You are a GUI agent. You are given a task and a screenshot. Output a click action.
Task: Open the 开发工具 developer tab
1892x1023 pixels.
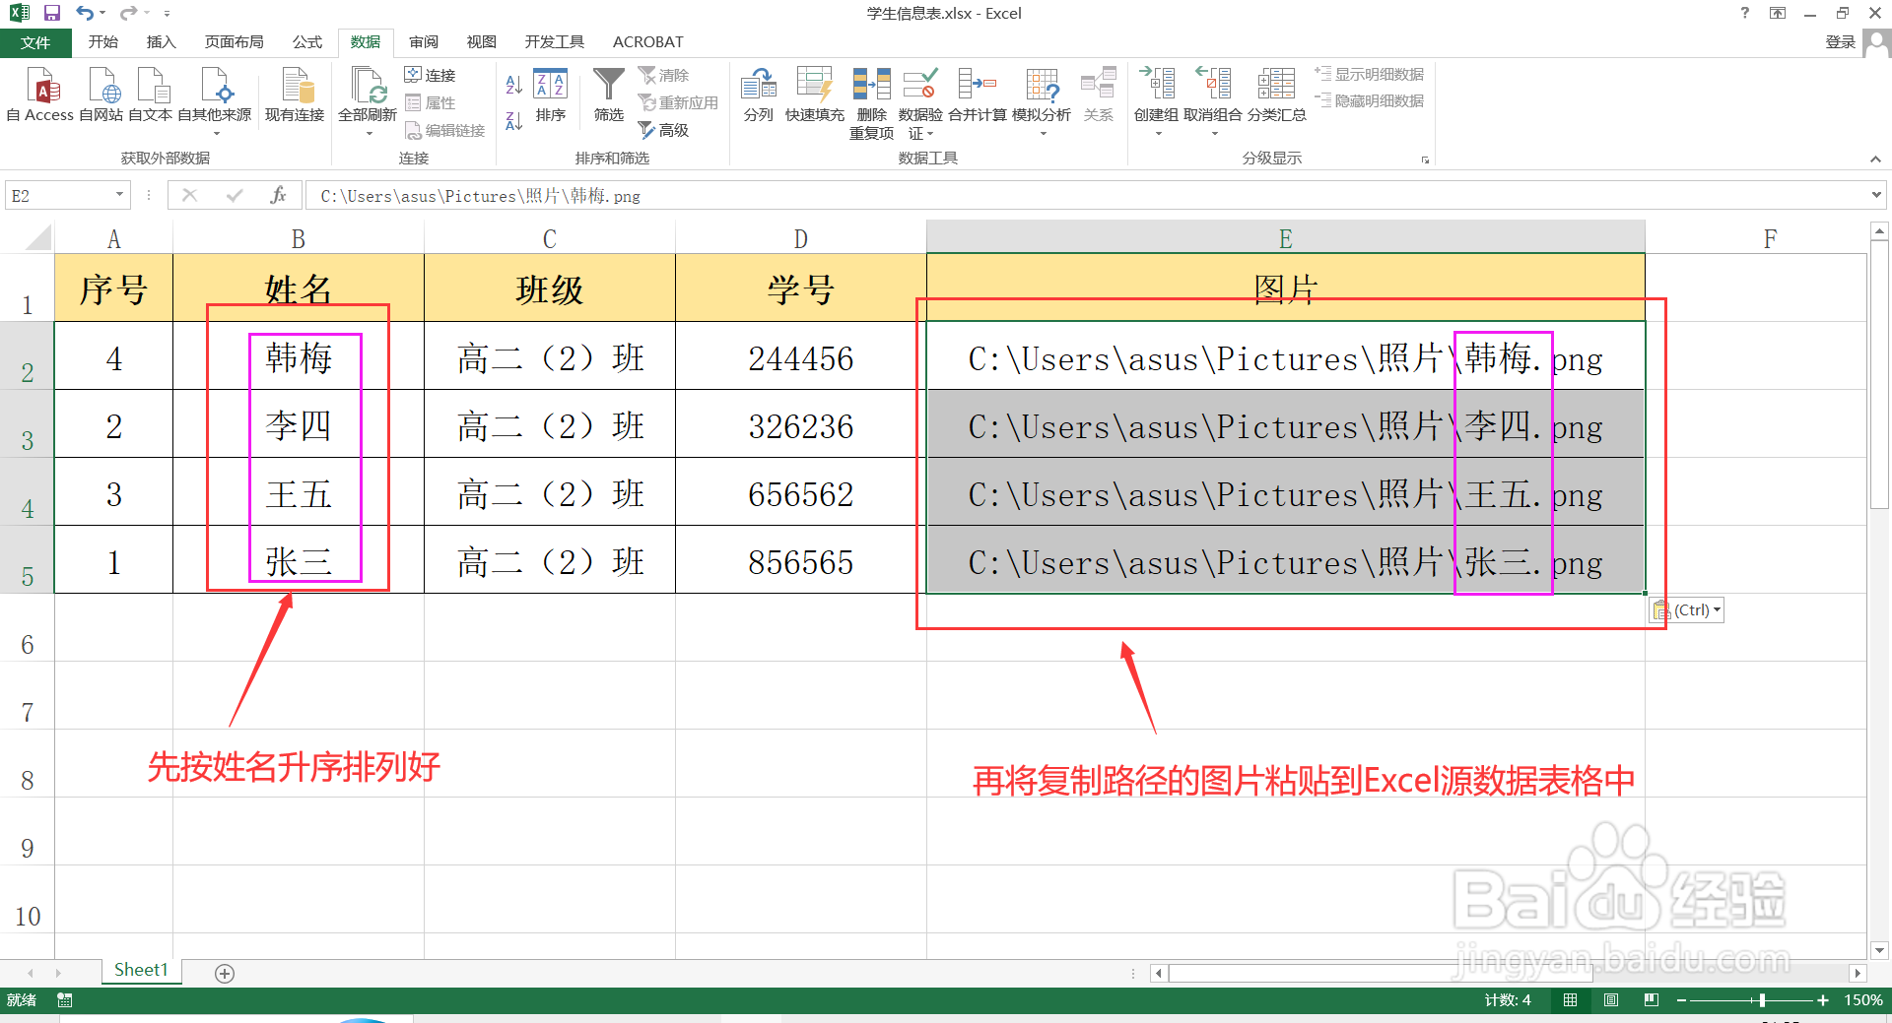[x=554, y=41]
